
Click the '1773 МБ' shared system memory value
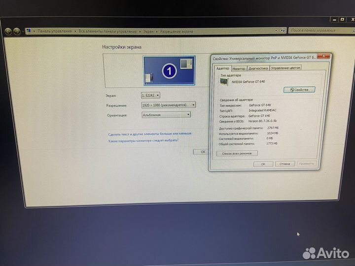pos(272,143)
